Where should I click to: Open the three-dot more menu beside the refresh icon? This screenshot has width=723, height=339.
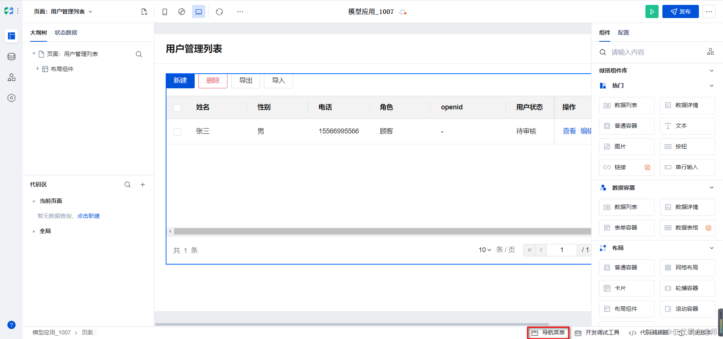240,12
